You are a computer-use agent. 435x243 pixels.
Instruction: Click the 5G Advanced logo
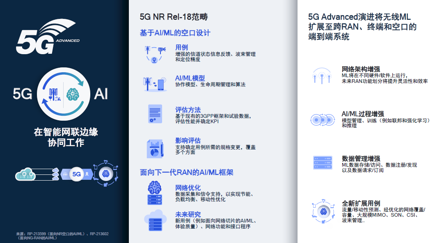click(x=48, y=37)
